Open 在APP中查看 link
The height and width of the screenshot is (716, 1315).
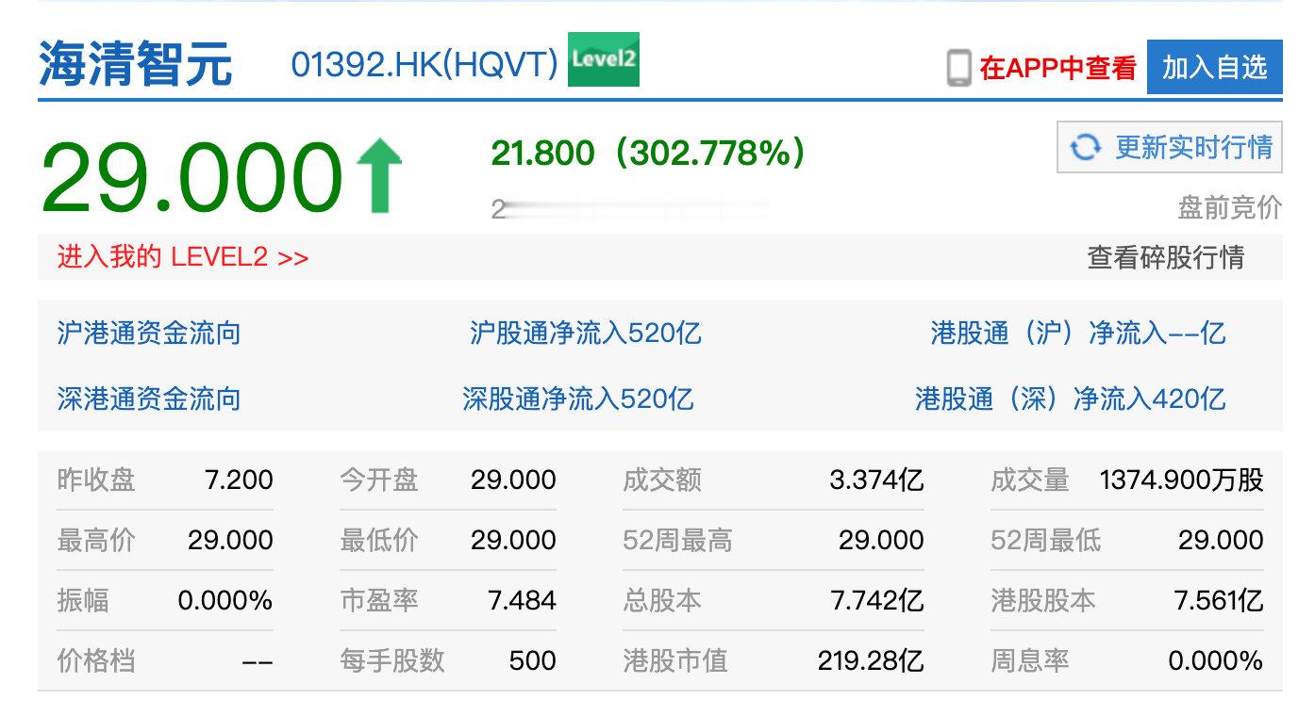click(1057, 69)
